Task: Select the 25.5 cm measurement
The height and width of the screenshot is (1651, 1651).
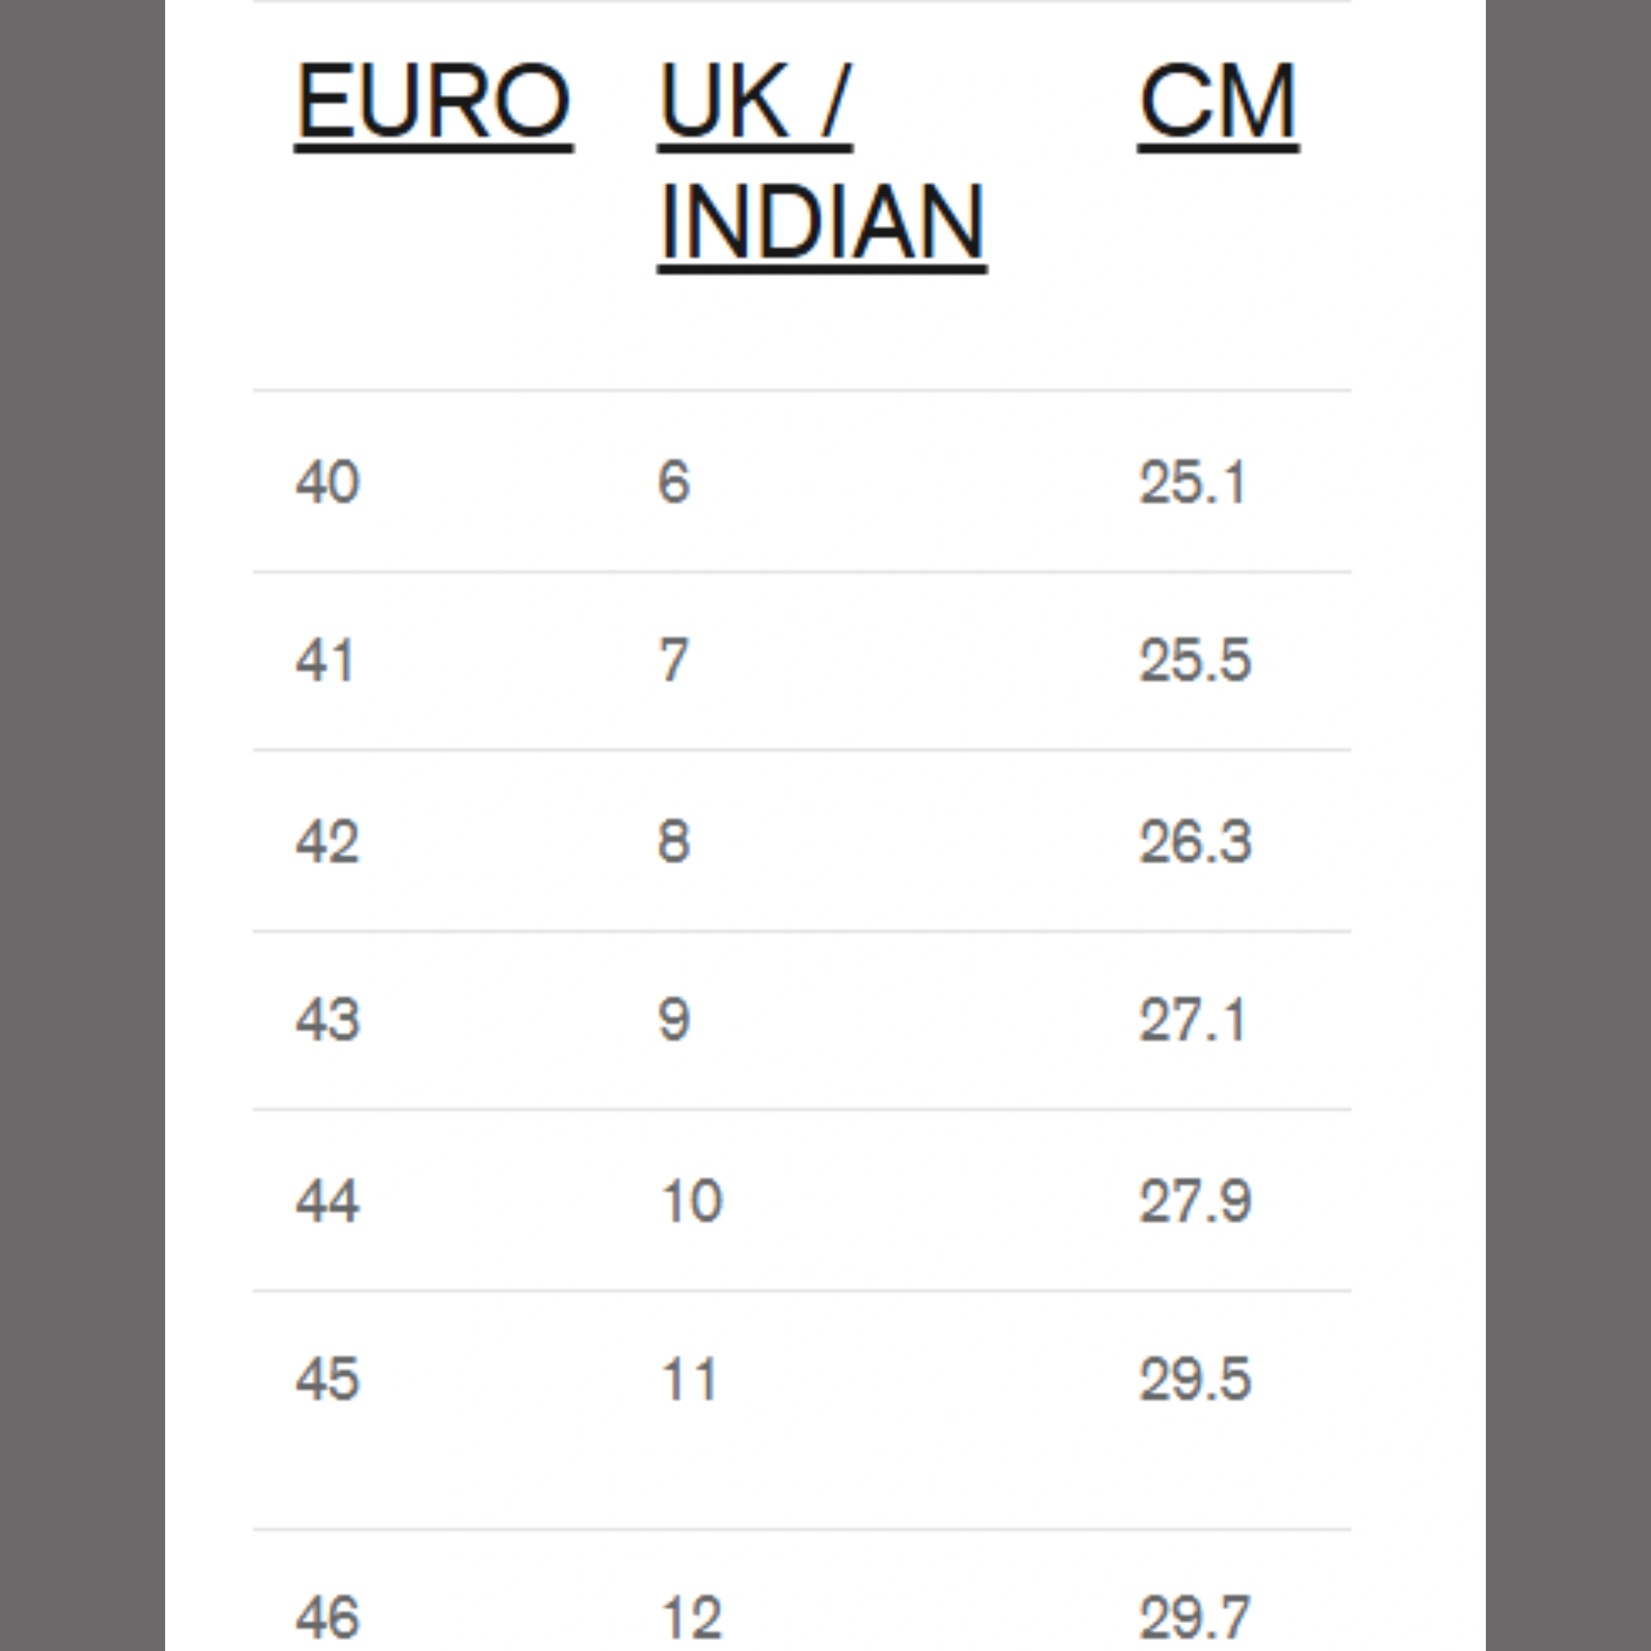Action: (1194, 660)
